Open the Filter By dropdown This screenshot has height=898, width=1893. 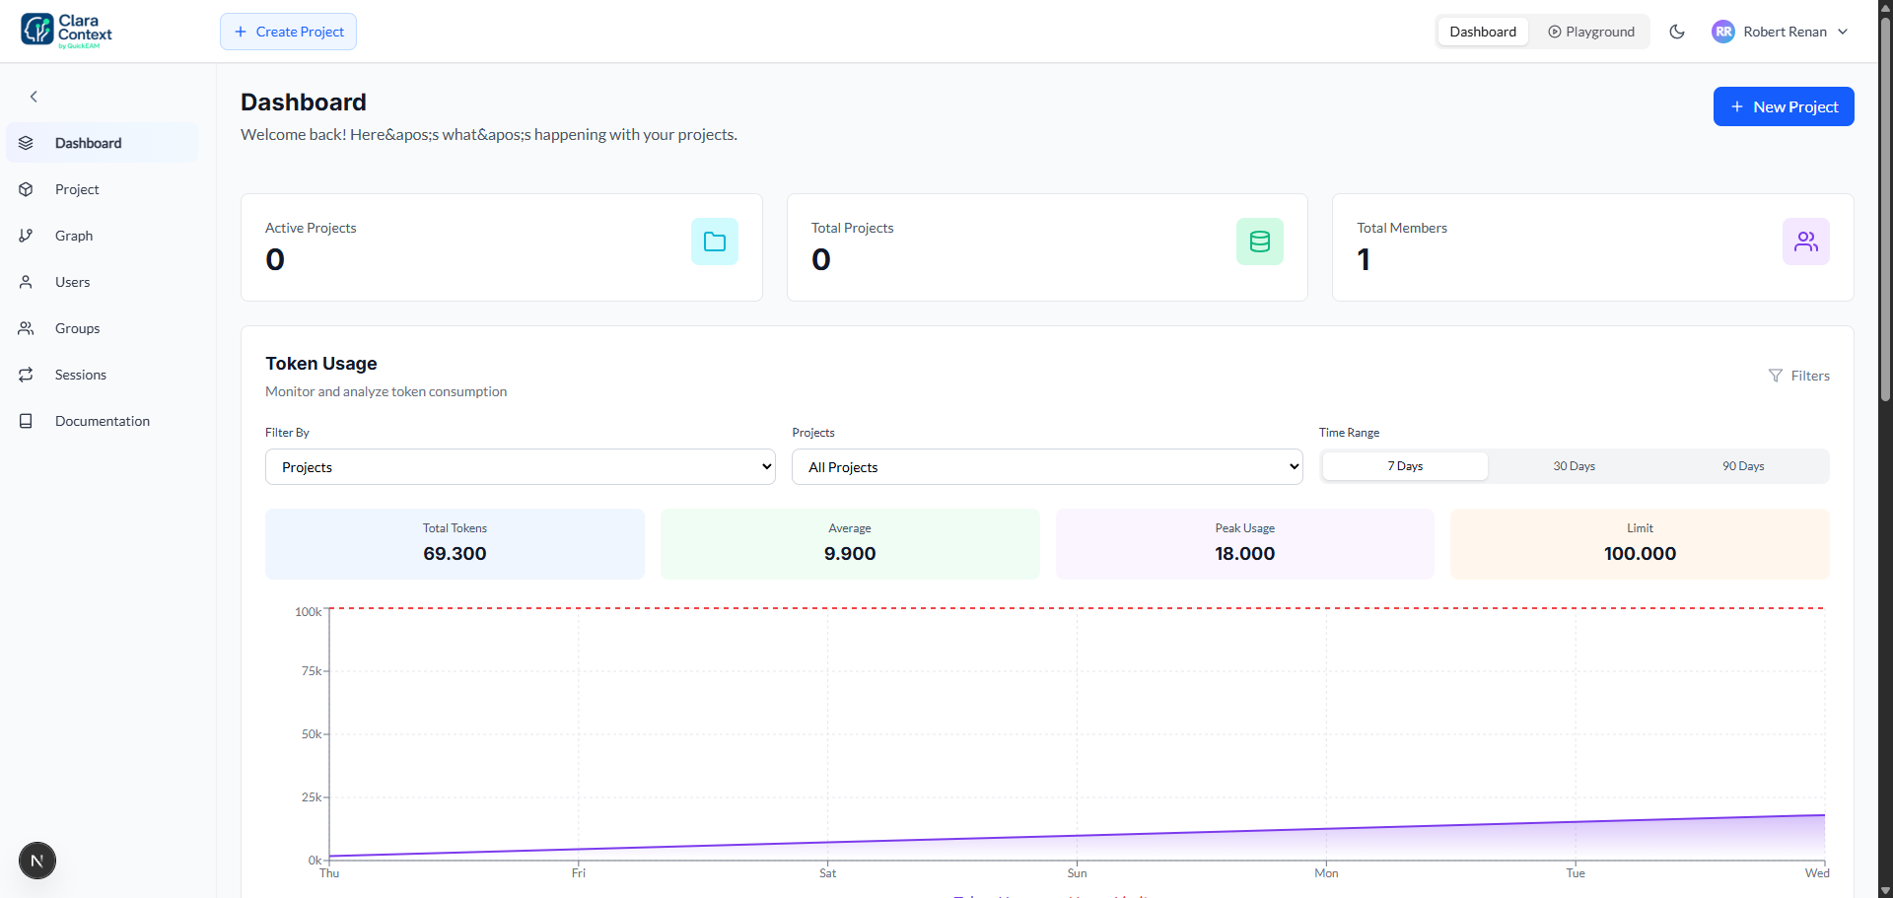[x=520, y=466]
